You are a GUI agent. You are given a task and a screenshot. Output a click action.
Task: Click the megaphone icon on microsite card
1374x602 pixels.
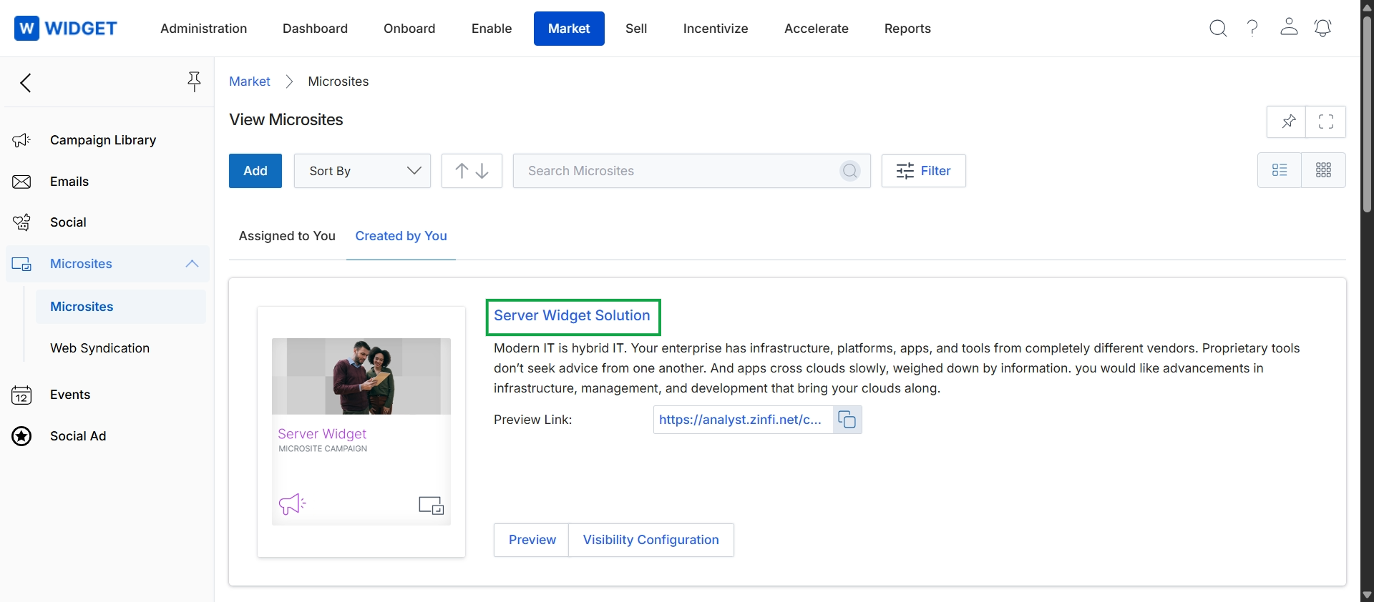pyautogui.click(x=292, y=504)
